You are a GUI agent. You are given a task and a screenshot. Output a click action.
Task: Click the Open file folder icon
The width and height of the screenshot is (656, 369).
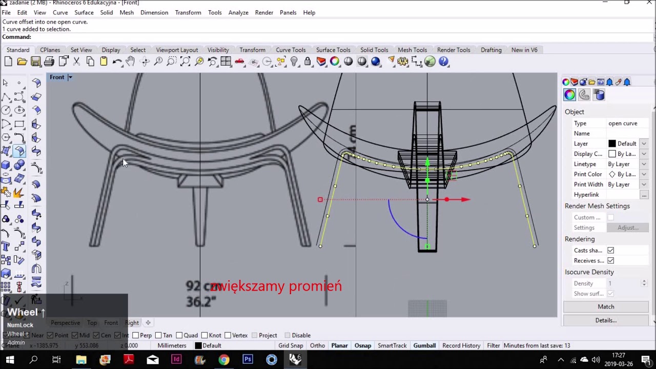[22, 61]
